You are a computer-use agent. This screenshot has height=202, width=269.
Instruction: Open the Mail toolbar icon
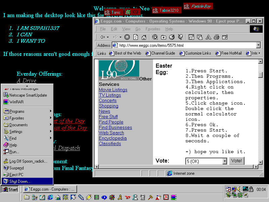[200, 37]
